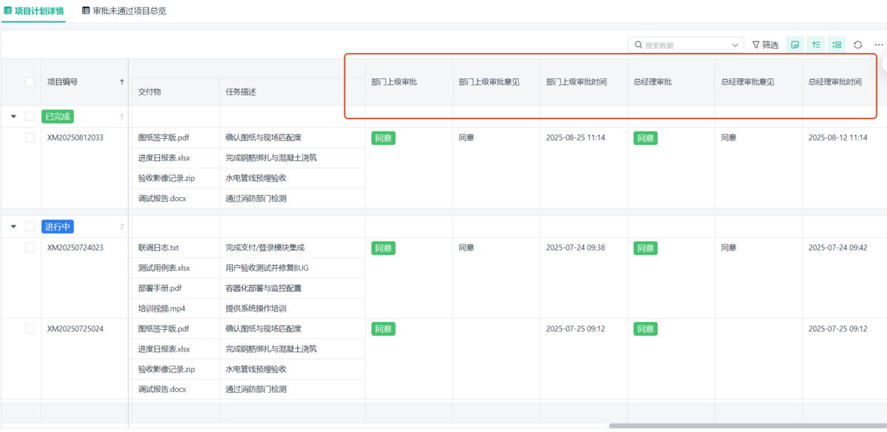The height and width of the screenshot is (432, 887).
Task: Click project number XM20250725024
Action: (75, 329)
